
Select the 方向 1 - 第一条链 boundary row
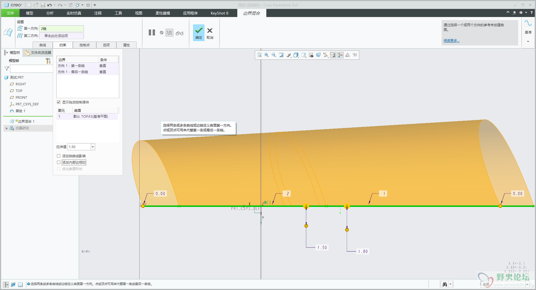pyautogui.click(x=87, y=66)
